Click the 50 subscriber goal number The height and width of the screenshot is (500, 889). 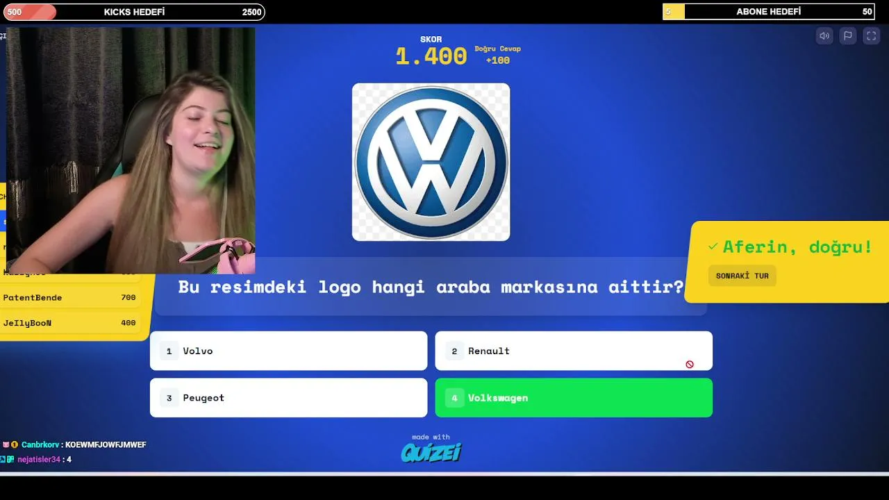click(867, 12)
